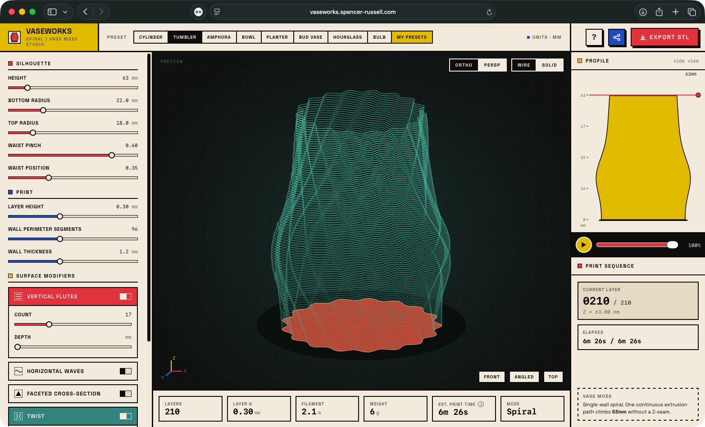Open the sidebar chevron dropdown in Safari

[x=65, y=12]
